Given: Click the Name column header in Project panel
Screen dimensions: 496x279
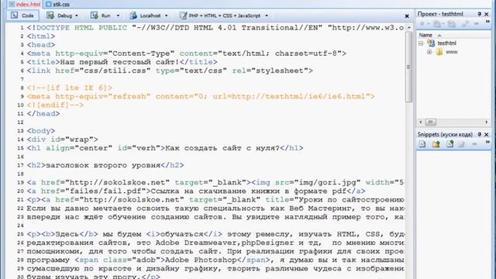Looking at the screenshot, I should click(x=425, y=35).
